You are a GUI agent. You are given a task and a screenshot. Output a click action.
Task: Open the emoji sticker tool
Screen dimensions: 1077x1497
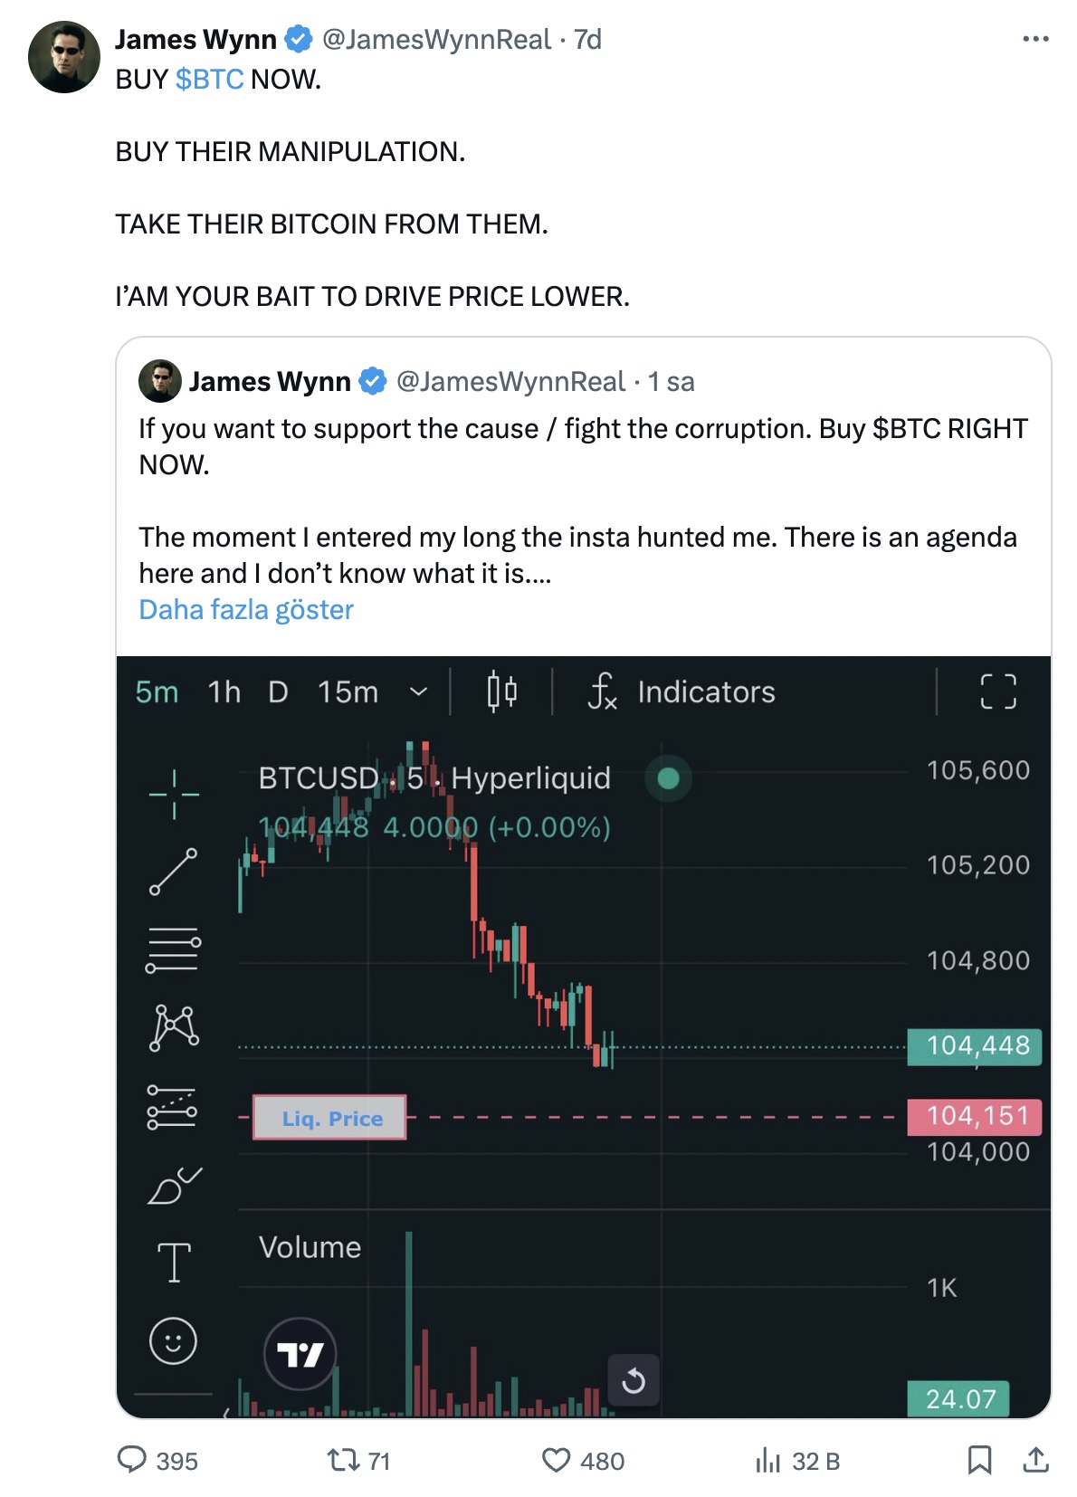point(173,1340)
